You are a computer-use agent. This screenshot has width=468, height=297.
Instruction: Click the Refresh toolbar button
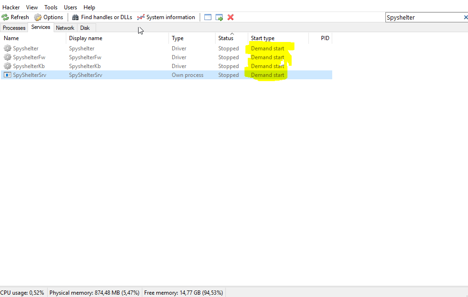point(15,17)
